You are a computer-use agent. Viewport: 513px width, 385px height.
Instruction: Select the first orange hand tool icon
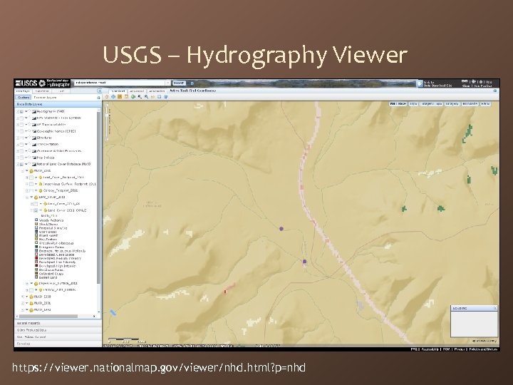click(x=107, y=97)
